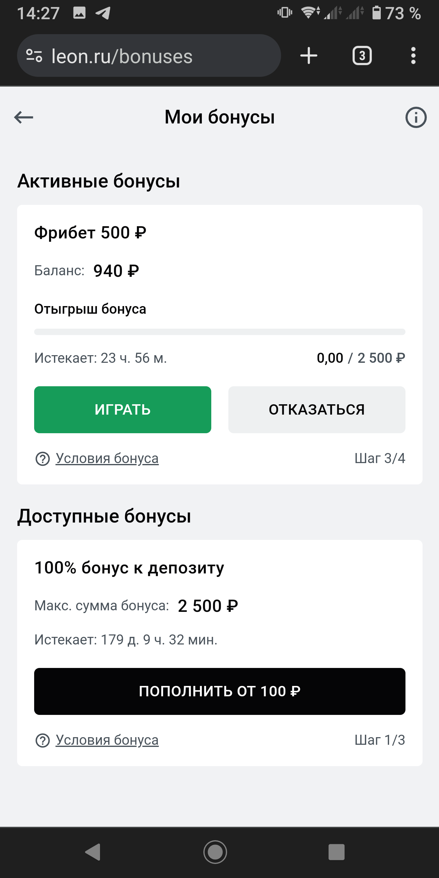Tap the Отыгрыш бонуса progress bar
Screen dimensions: 439x878
point(220,332)
